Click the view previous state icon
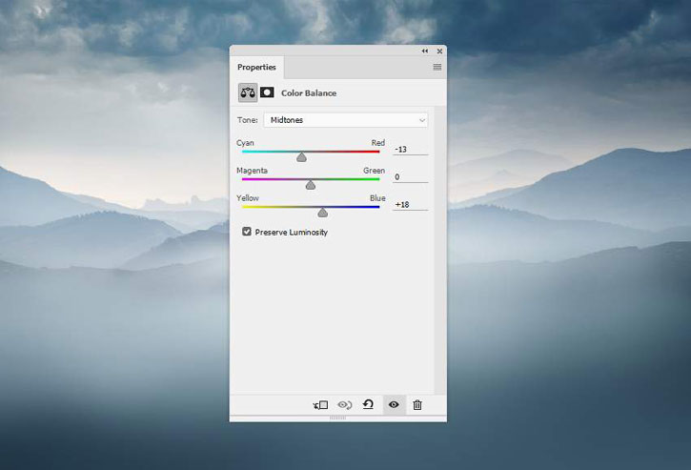This screenshot has height=470, width=691. click(345, 405)
